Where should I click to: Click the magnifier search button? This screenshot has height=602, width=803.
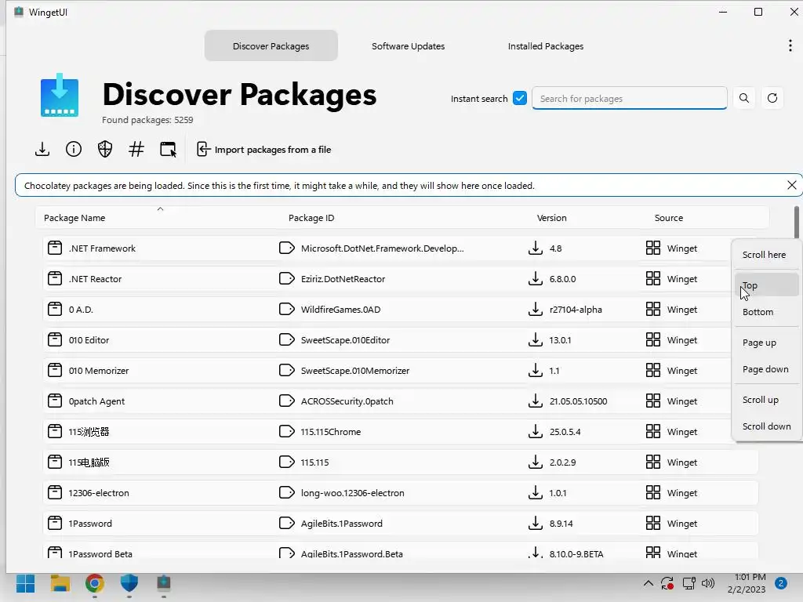coord(744,98)
